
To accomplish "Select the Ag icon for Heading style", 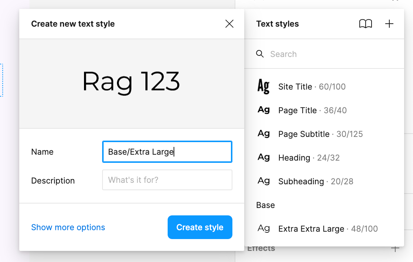I will click(263, 158).
